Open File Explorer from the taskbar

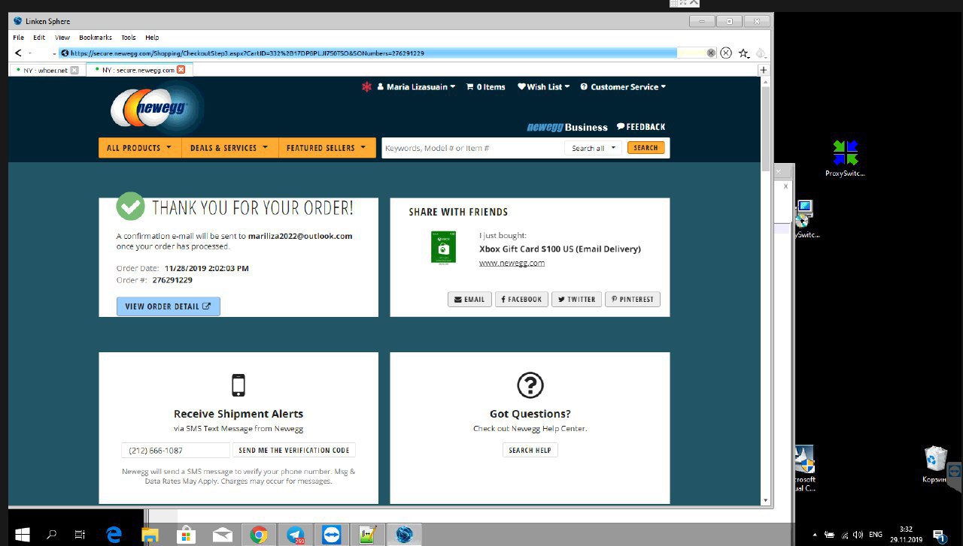pos(150,535)
